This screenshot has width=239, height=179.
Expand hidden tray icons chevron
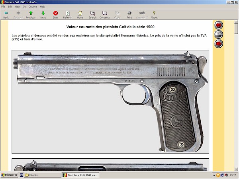point(214,175)
